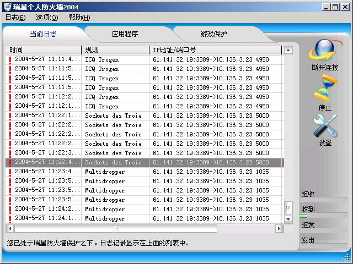Click "Multidropper" in the 11:24:1 row
The height and width of the screenshot is (264, 353).
(x=105, y=219)
